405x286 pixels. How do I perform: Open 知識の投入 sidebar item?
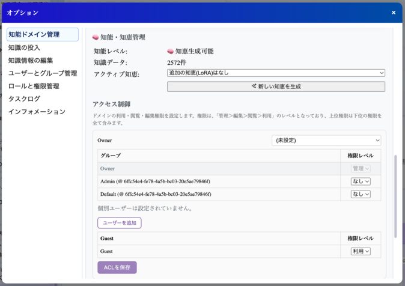[25, 47]
